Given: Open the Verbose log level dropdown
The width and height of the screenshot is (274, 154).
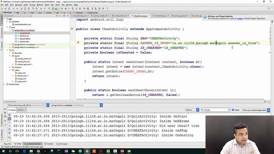Looking at the screenshot, I should coord(192,110).
